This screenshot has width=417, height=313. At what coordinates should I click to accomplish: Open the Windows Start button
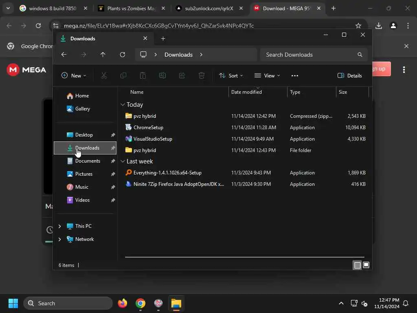click(13, 303)
